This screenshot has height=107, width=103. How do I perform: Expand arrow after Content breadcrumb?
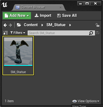pos(42,25)
